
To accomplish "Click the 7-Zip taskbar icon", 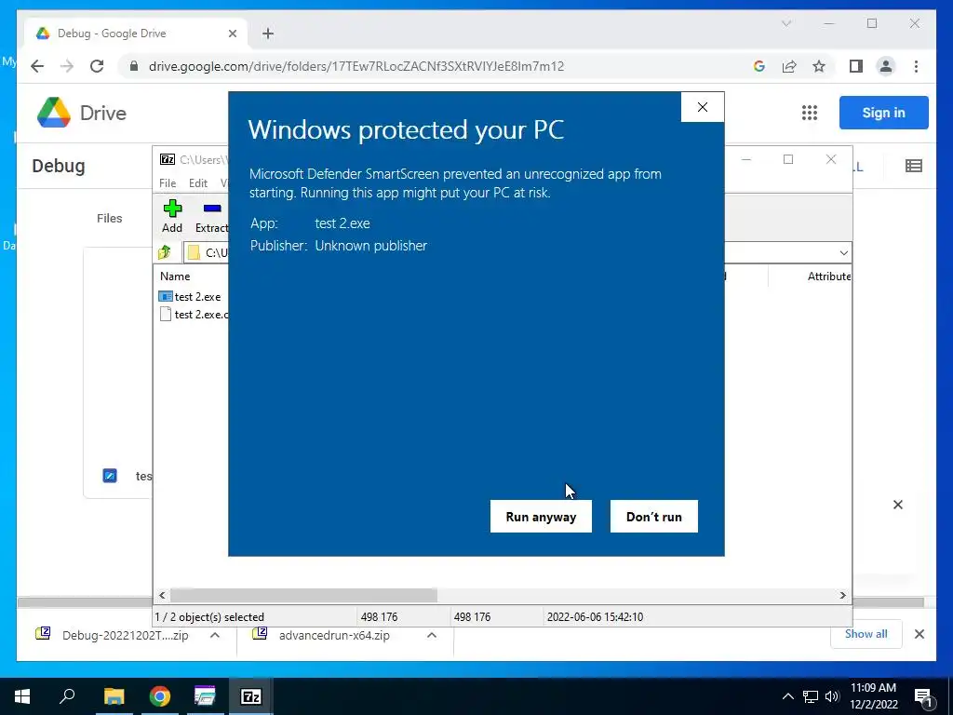I will pyautogui.click(x=250, y=696).
